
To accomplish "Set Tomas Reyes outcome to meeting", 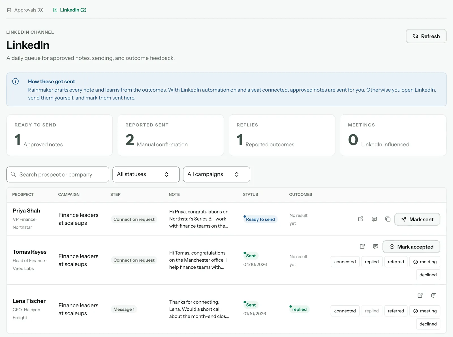I will (x=425, y=262).
